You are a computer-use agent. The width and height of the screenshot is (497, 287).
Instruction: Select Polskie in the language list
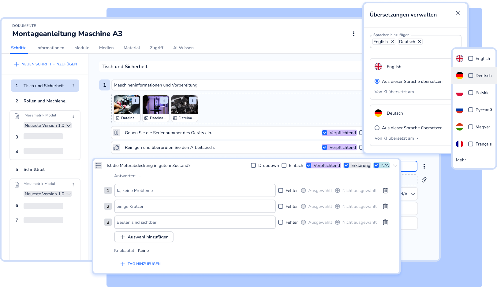click(x=470, y=93)
